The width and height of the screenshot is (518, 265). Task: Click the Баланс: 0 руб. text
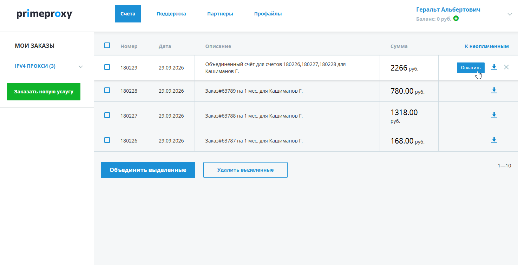434,19
